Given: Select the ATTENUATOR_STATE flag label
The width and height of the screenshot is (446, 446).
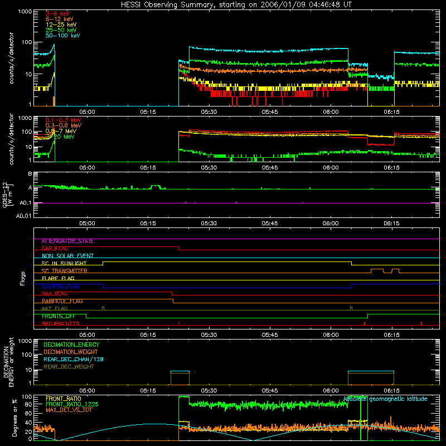Looking at the screenshot, I should tap(67, 241).
